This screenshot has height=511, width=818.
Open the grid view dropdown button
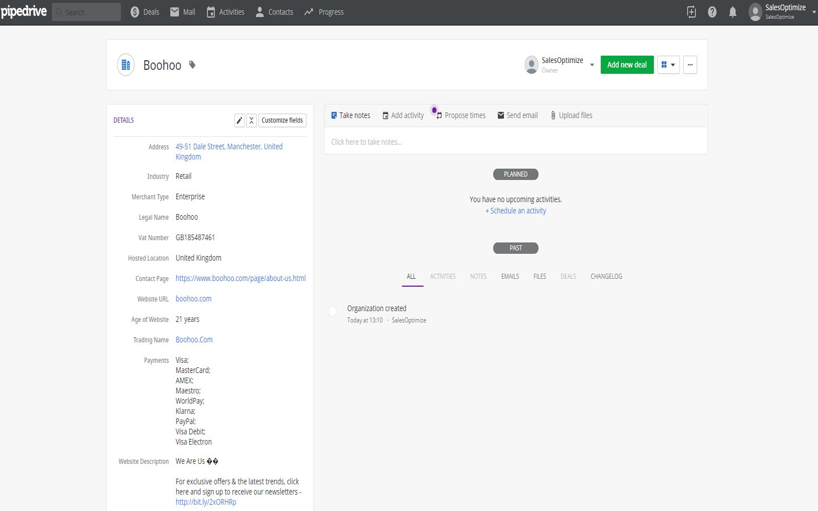(668, 65)
